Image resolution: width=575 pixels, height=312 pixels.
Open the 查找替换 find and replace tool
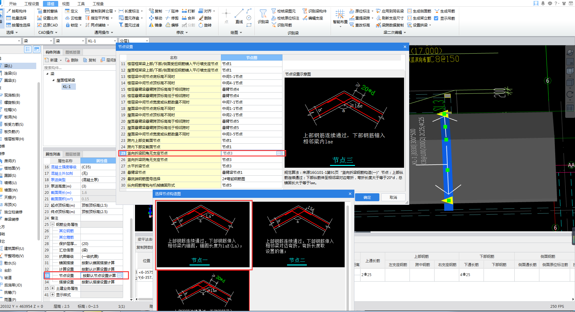pyautogui.click(x=48, y=11)
